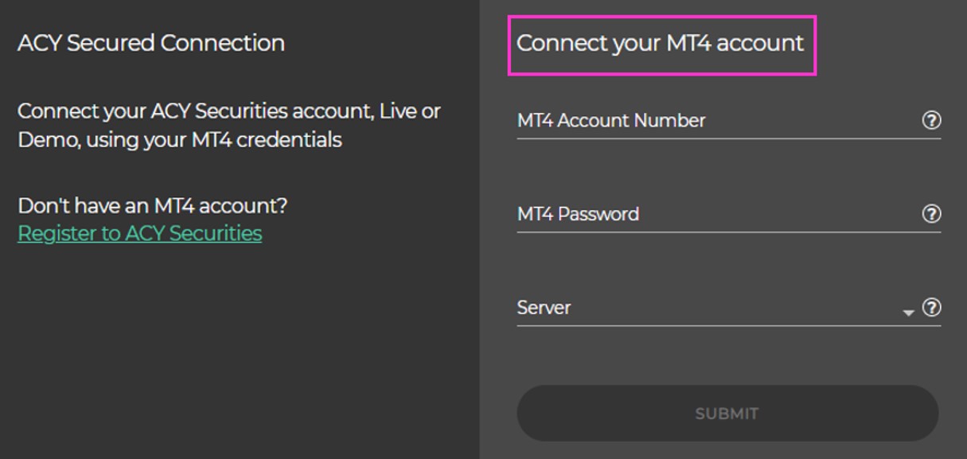Click the "MT4 Password" placeholder label
This screenshot has height=459, width=967.
click(x=578, y=215)
